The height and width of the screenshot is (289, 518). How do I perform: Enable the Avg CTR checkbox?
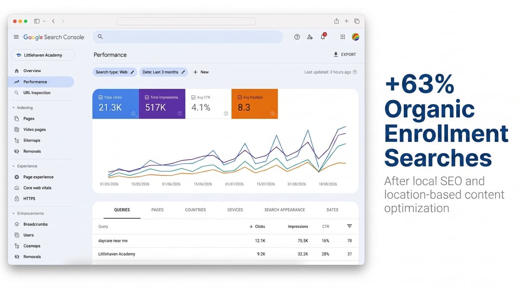pos(193,97)
